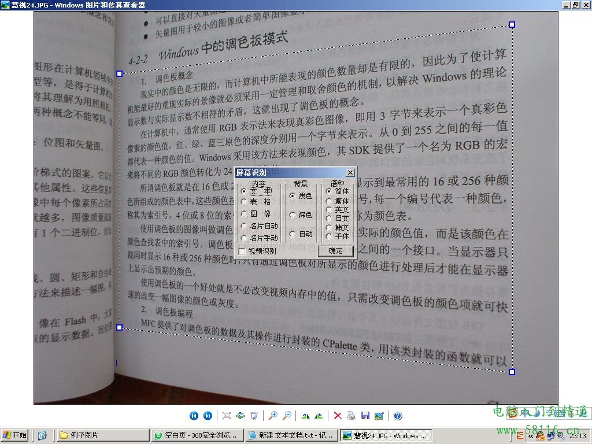Image resolution: width=592 pixels, height=444 pixels.
Task: Open the Help question mark icon
Action: 397,415
